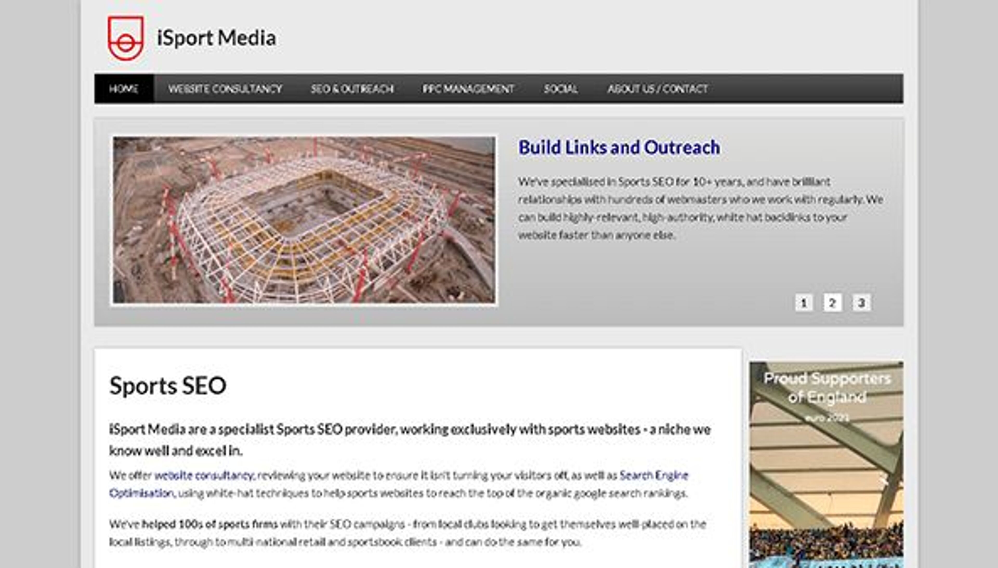The width and height of the screenshot is (998, 568).
Task: Click the iSport Media site title
Action: pos(216,38)
